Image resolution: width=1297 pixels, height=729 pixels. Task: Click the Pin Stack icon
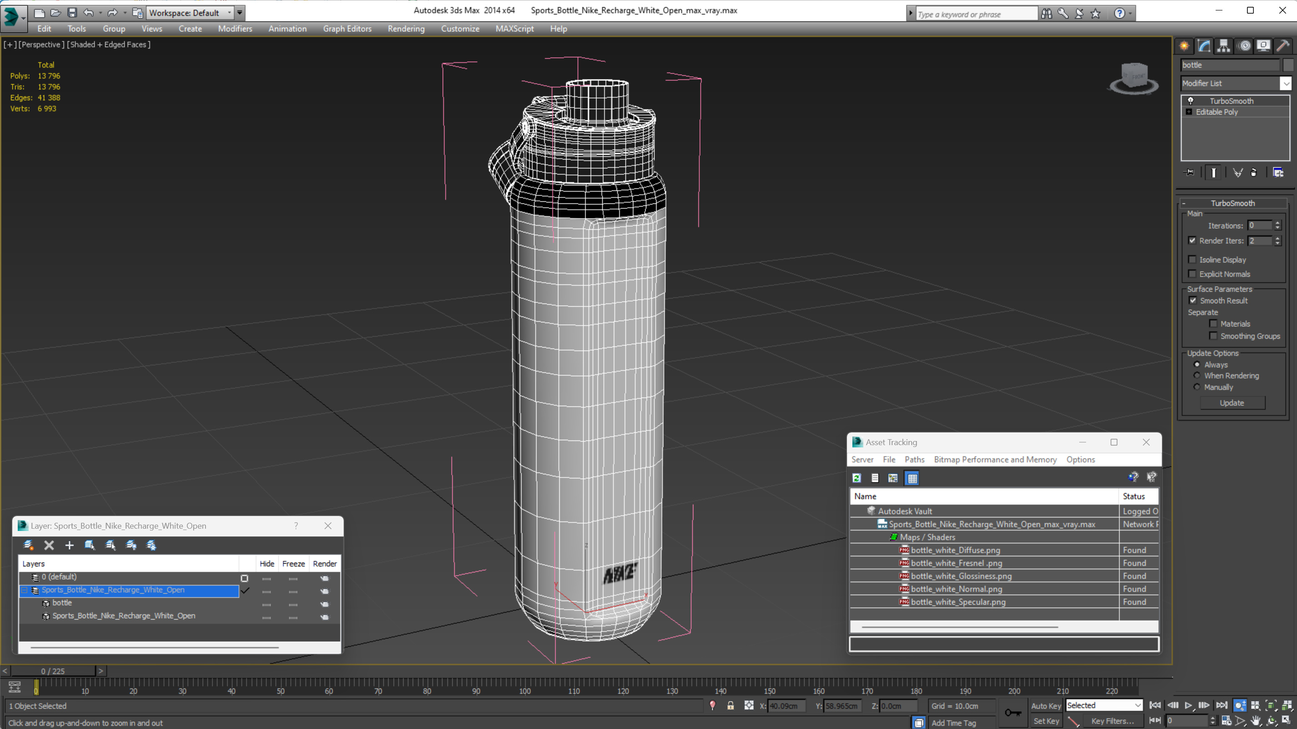(x=1189, y=173)
